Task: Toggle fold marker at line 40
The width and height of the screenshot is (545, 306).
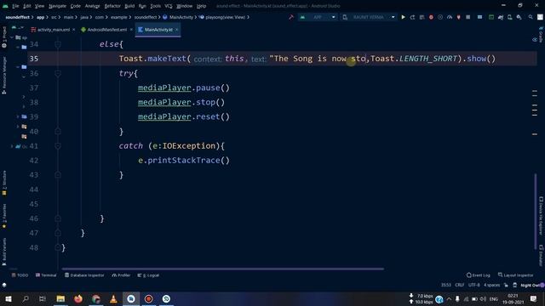Action: coord(58,132)
